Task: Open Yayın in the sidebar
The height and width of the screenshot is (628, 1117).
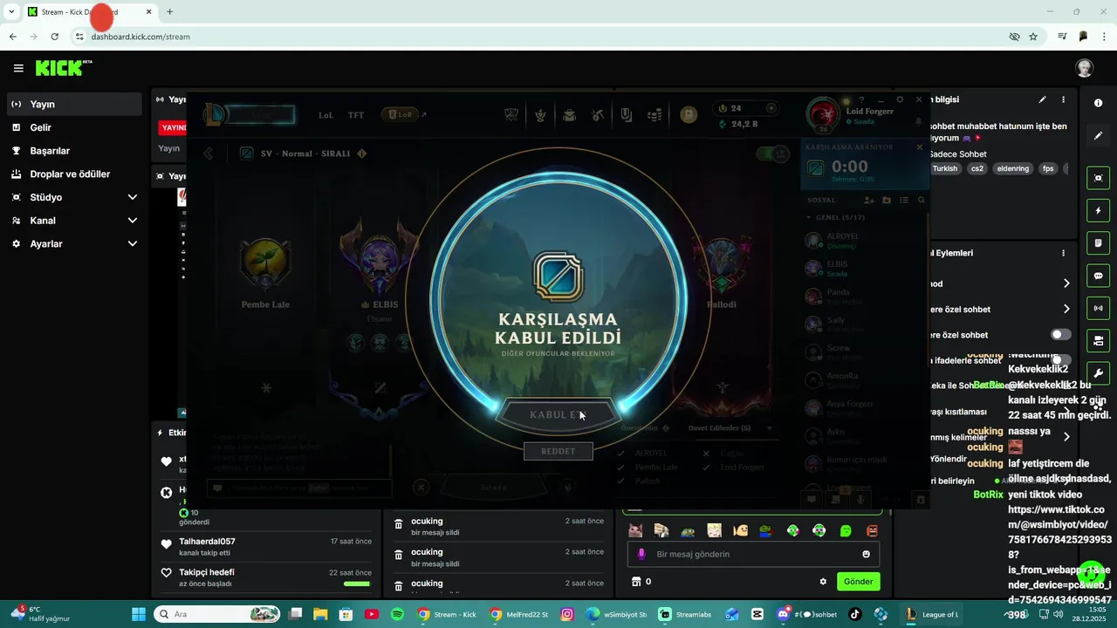Action: coord(73,104)
